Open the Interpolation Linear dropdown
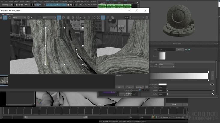The height and width of the screenshot is (123, 220). pos(166,67)
